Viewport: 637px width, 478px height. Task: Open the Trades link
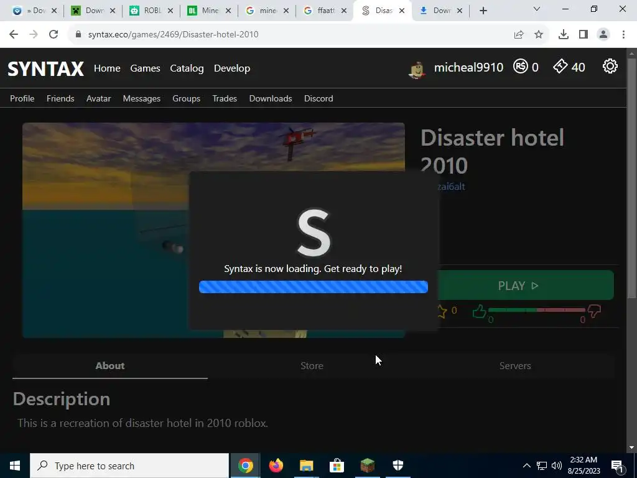(x=225, y=98)
